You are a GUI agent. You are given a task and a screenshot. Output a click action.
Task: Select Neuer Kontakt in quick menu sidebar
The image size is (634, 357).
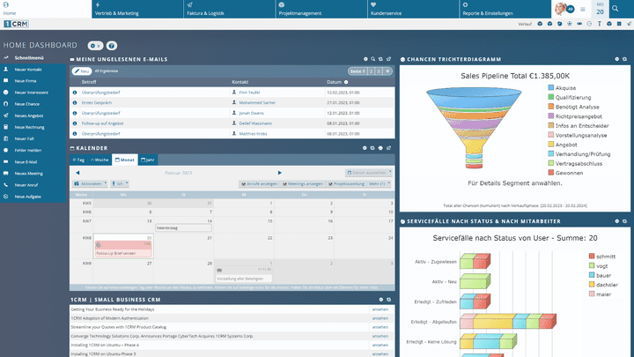coord(28,69)
